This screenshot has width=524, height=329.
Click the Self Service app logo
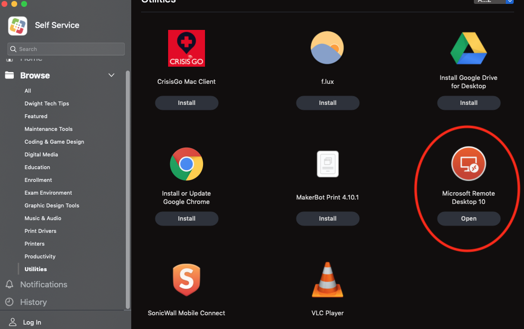17,25
